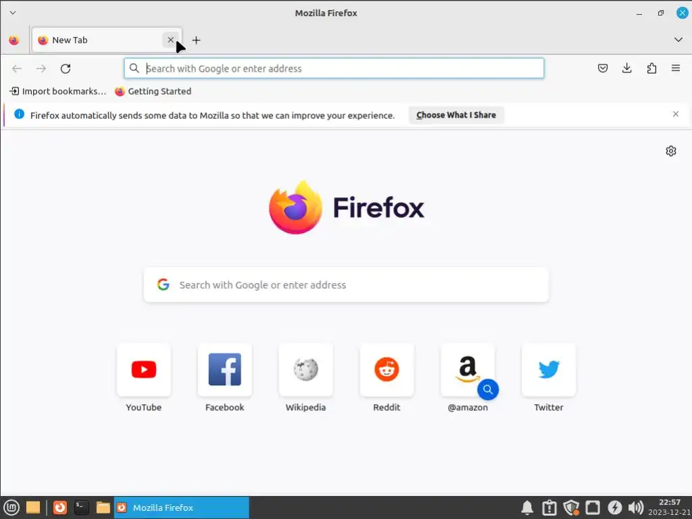Dismiss the data sharing notification bar

(x=676, y=114)
